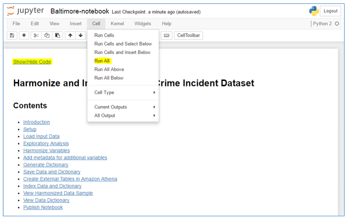Open Create External Tables in Amazon Athena
The width and height of the screenshot is (348, 218).
[70, 179]
